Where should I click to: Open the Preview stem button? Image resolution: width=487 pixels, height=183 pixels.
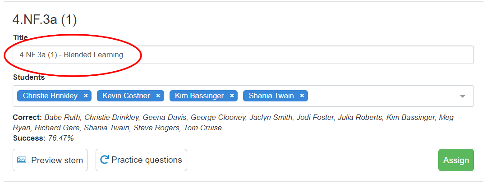(50, 160)
